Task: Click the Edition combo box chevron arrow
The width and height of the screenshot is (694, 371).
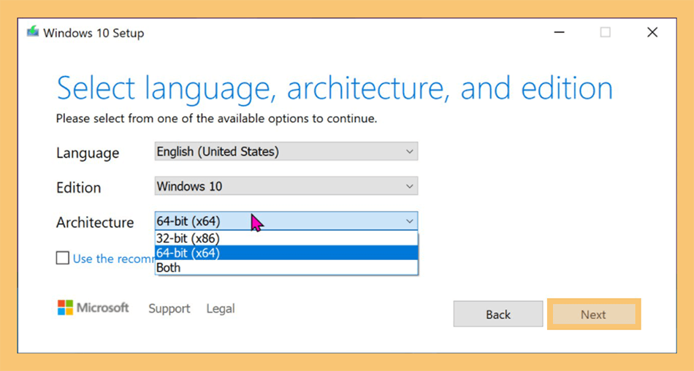Action: point(409,186)
